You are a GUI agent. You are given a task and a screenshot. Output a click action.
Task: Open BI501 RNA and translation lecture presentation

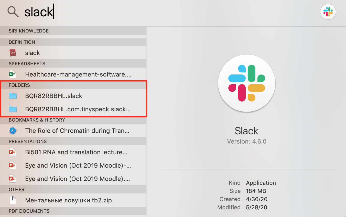[x=73, y=152]
